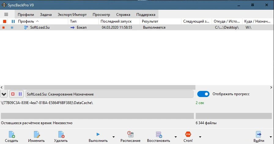Pause the running task in progress panel
Viewport: 274px width, 144px height.
20,94
